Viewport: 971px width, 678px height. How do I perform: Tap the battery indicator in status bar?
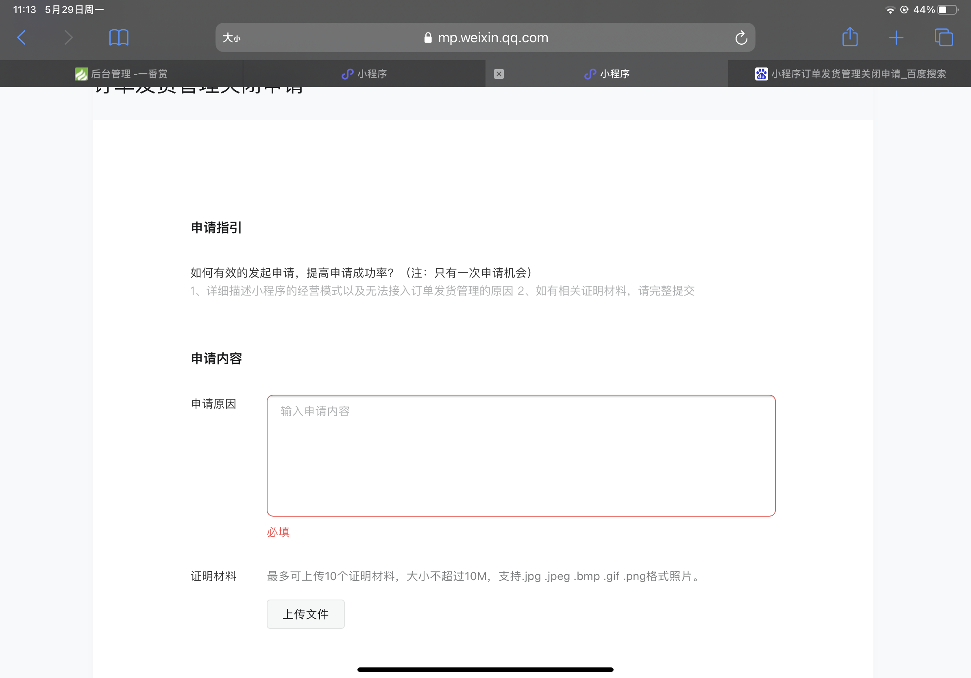[948, 10]
